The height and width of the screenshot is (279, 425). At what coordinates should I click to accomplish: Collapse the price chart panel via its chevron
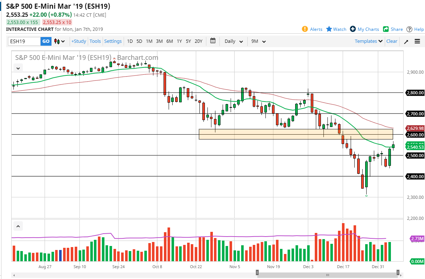pos(18,68)
